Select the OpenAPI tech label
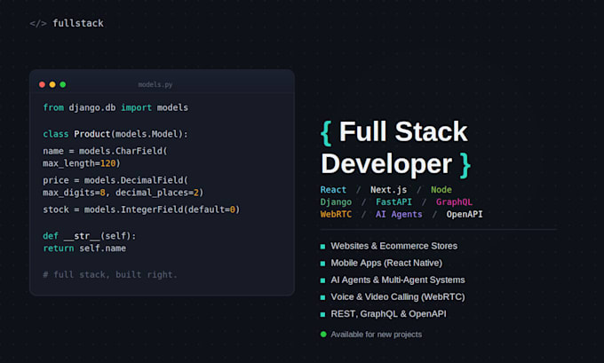The image size is (604, 363). click(x=465, y=215)
